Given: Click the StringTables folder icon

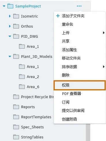Looking at the screenshot, I should click(16, 137).
